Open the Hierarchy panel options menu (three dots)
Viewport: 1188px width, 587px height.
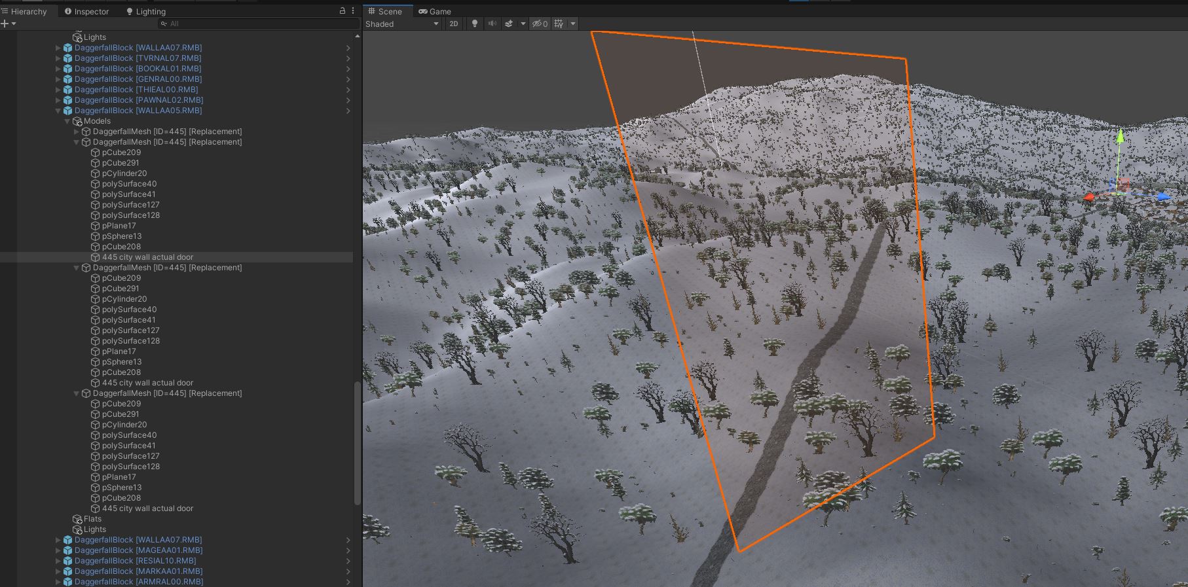pos(353,10)
